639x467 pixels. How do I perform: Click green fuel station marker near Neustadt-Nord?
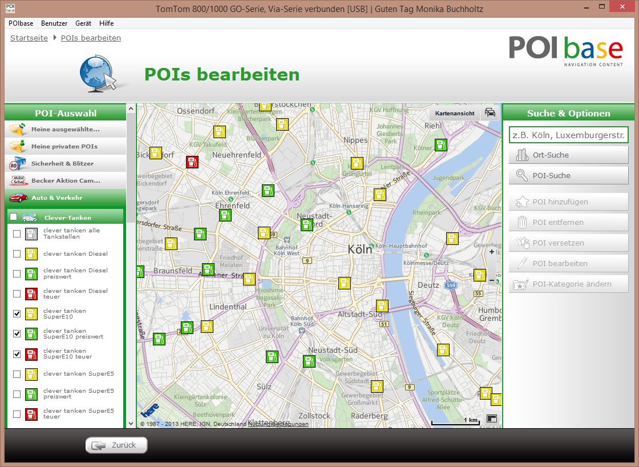coord(307,224)
